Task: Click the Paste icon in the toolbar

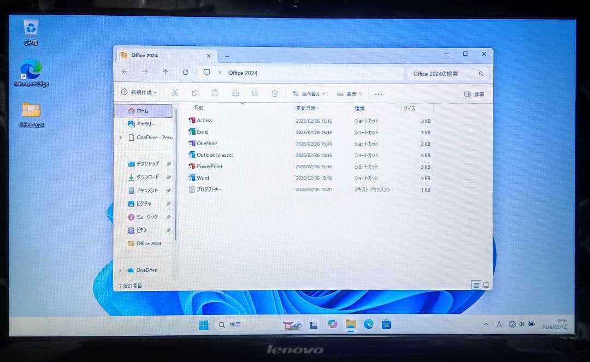Action: pyautogui.click(x=215, y=93)
